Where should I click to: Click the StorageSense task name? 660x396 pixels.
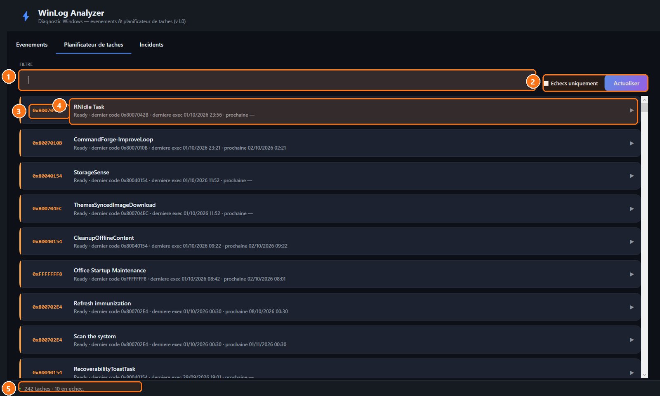92,172
